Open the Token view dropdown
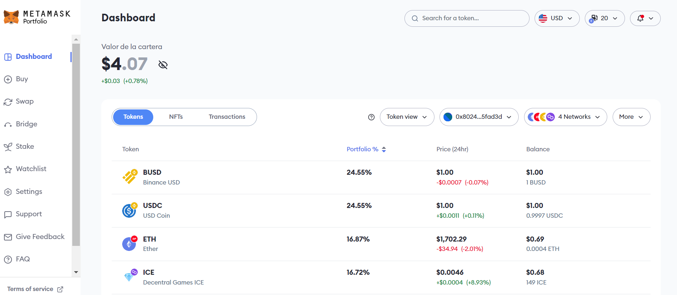 point(407,117)
